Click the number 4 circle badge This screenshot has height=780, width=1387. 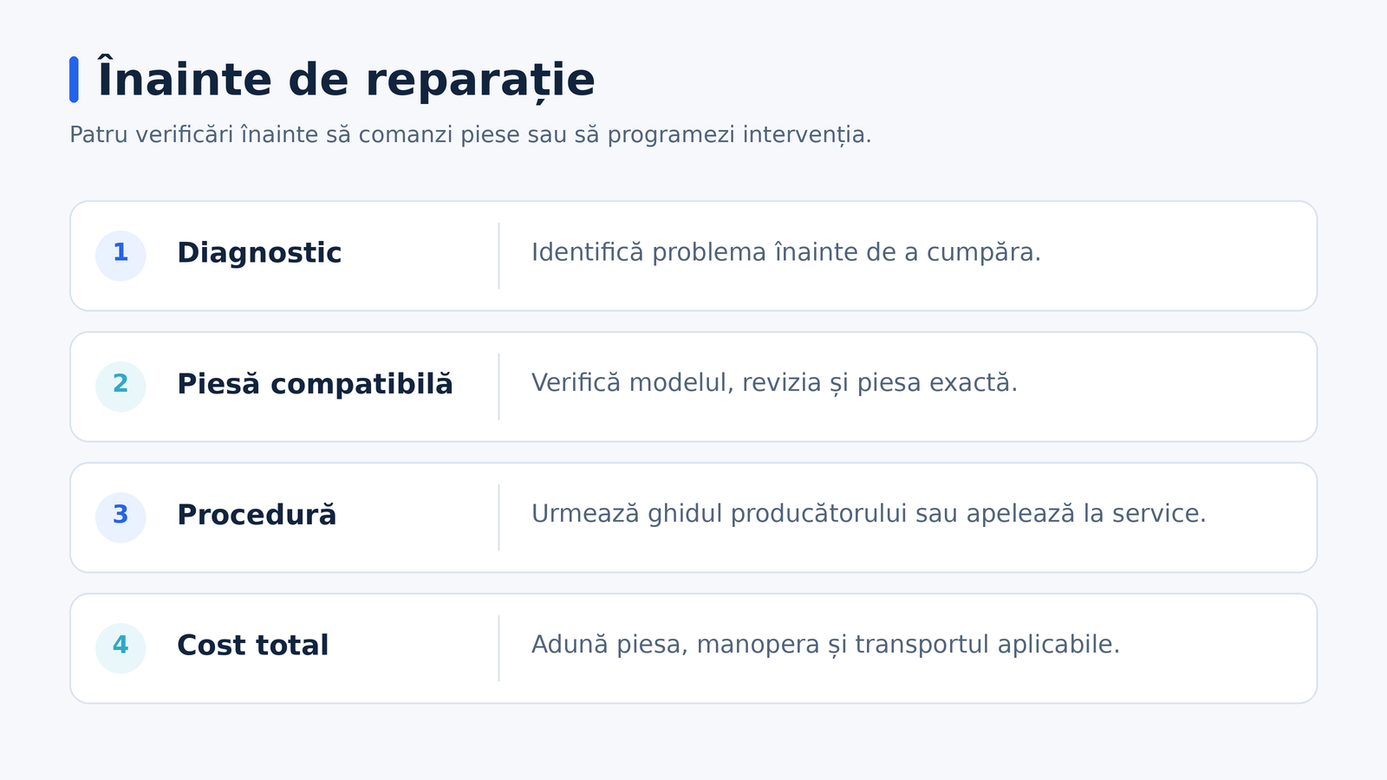120,648
